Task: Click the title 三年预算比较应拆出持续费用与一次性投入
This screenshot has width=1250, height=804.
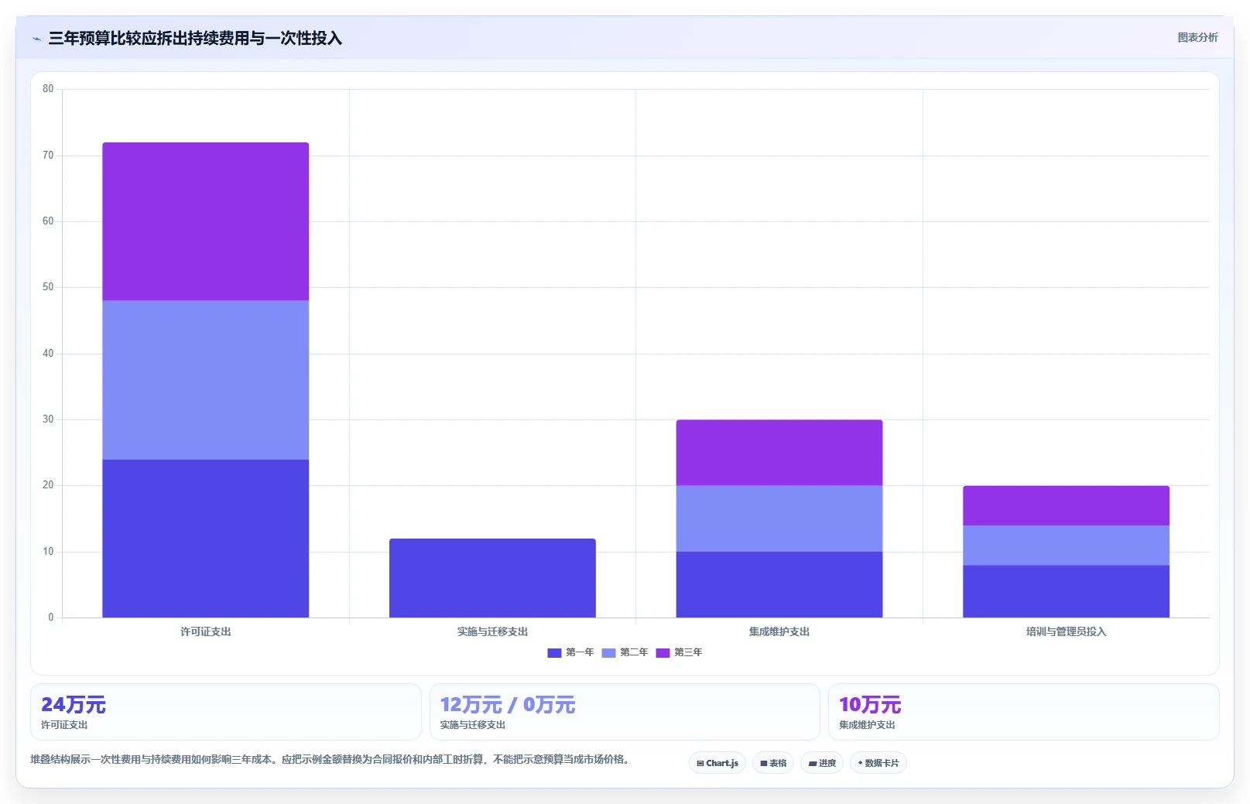Action: tap(195, 38)
